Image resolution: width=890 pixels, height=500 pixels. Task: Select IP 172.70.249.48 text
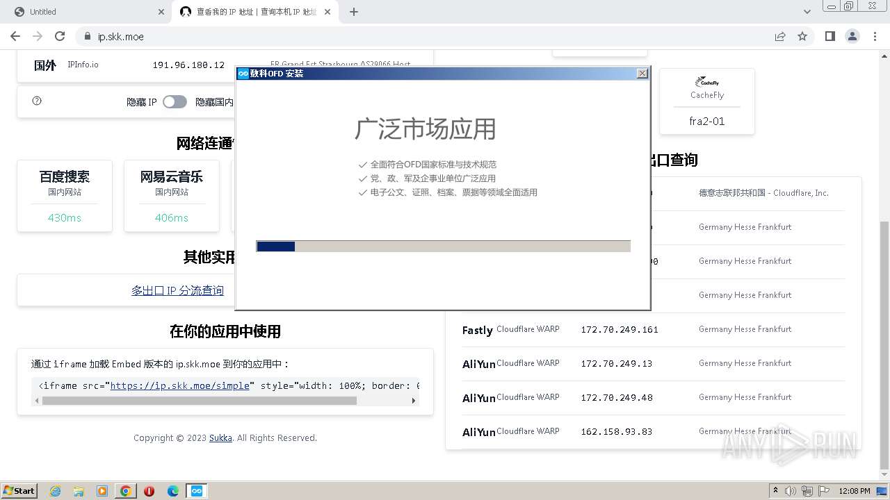pyautogui.click(x=617, y=398)
